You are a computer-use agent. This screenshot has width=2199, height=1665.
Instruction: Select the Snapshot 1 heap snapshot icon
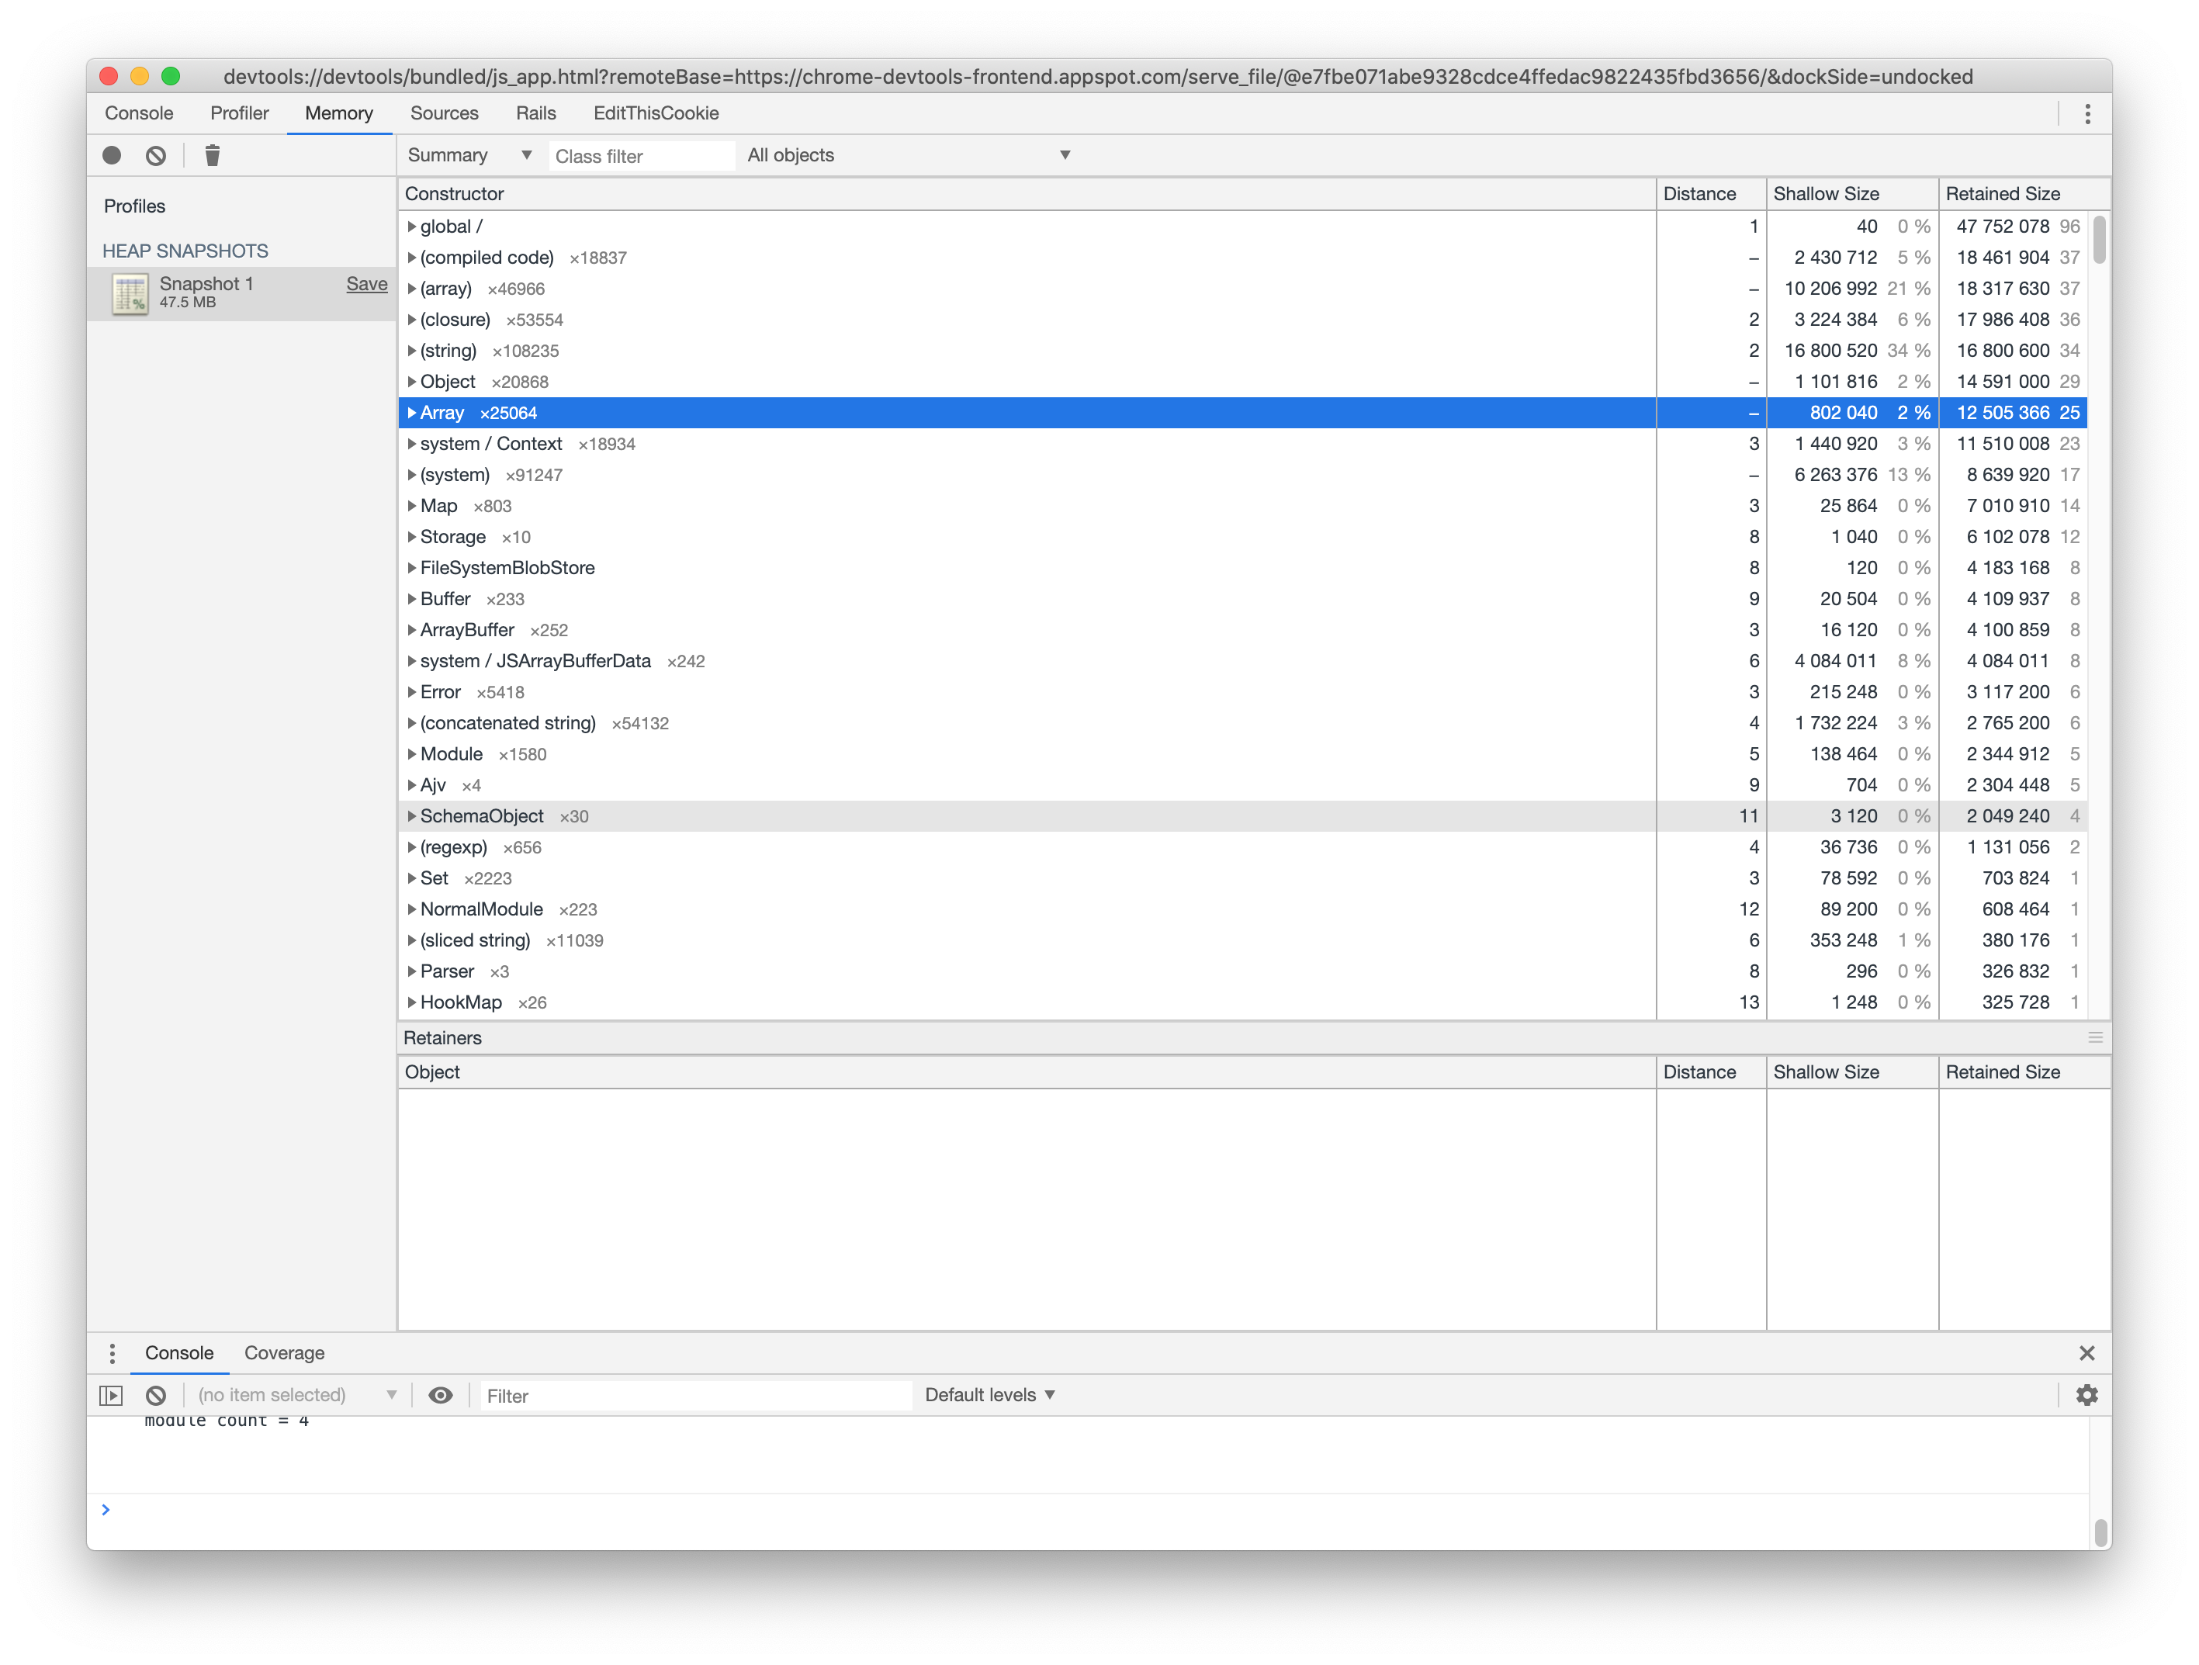tap(130, 293)
